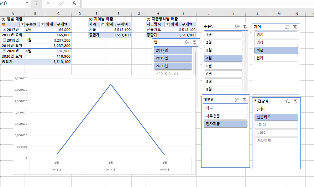
Task: Click the formula bar input field
Action: click(x=196, y=3)
